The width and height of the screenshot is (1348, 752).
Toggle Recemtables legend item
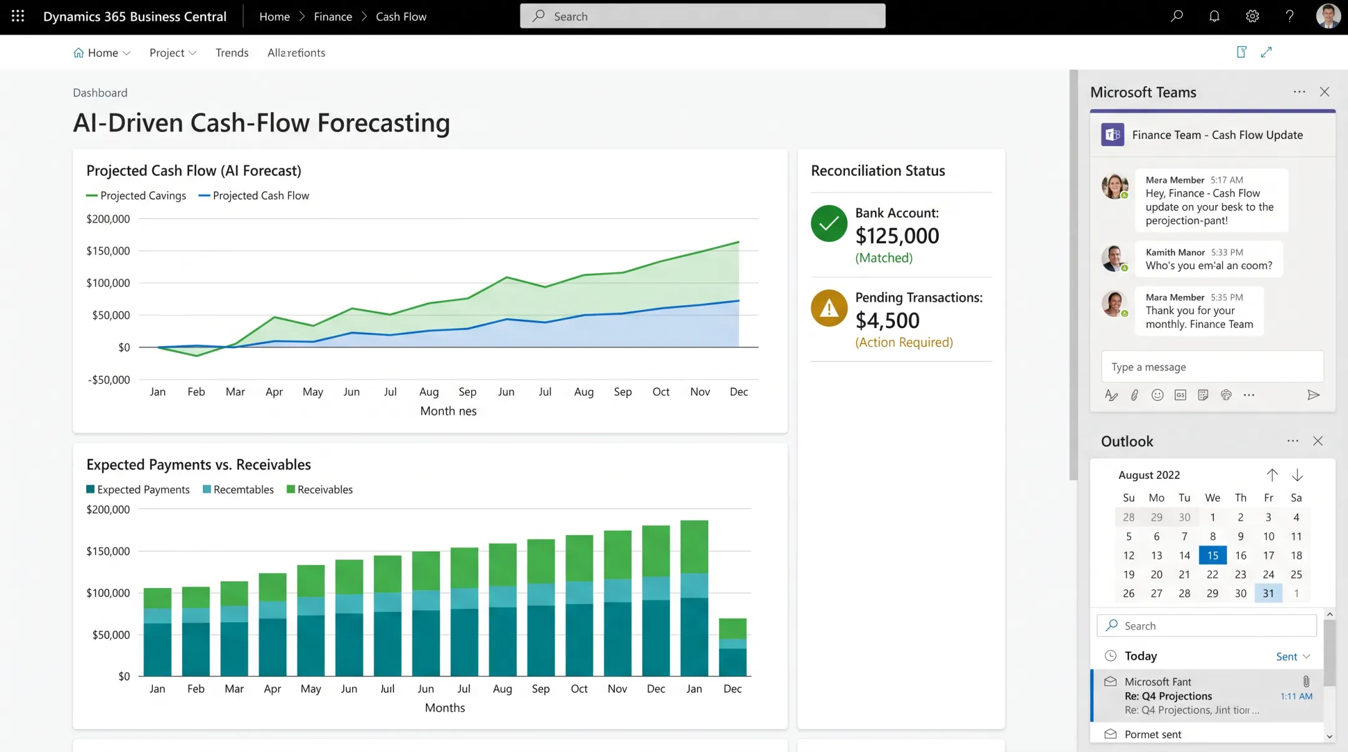pos(238,489)
